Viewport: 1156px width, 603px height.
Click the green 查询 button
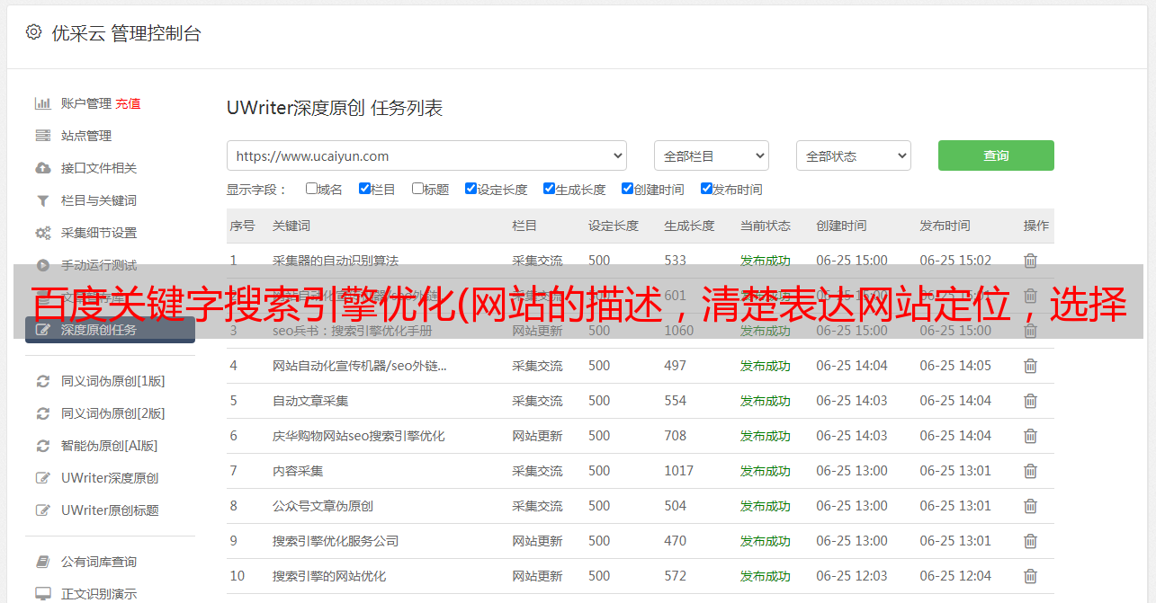pos(996,155)
